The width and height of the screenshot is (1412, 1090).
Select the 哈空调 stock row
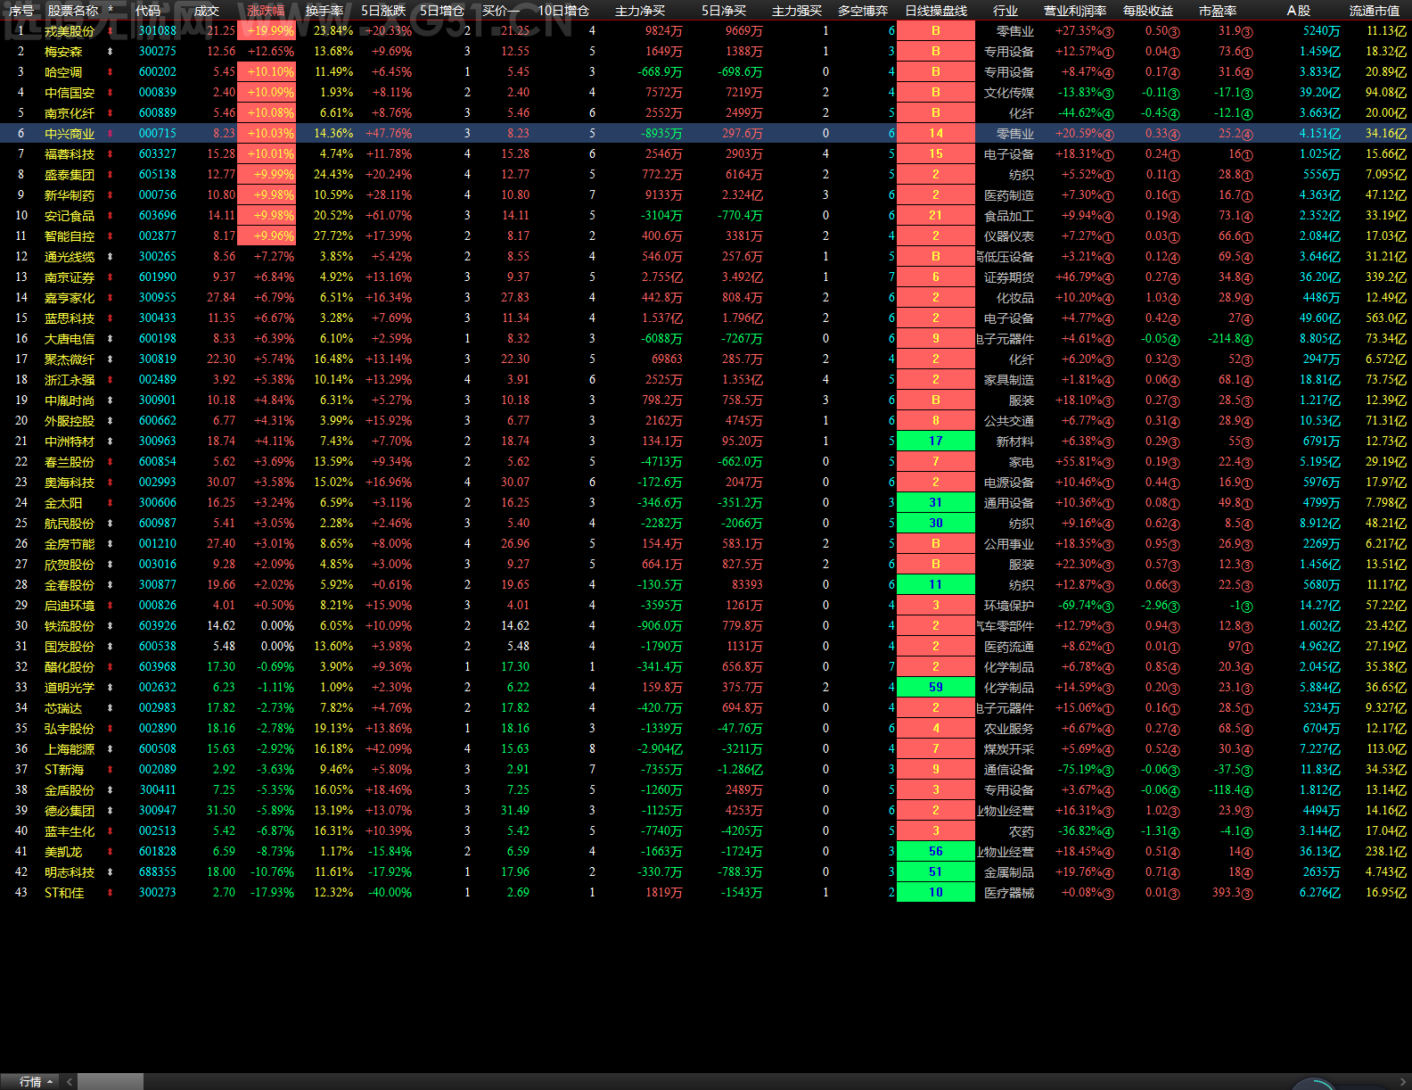(706, 72)
